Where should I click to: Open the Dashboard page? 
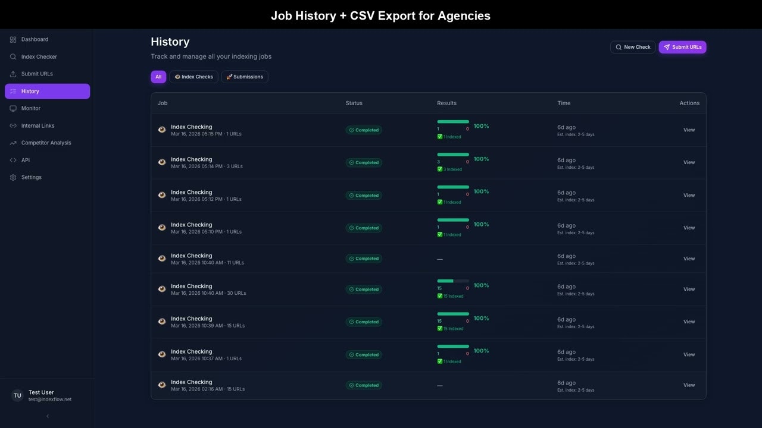point(47,40)
